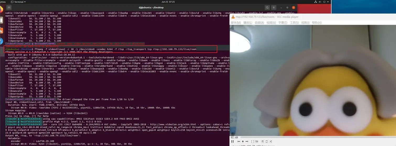Toggle VLC loop/repeat mode
Viewport: 396px width, 146px height.
coord(267,141)
